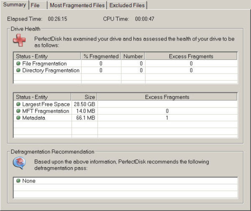Click the red cross Drive Health icon
251x211 pixels.
click(19, 40)
